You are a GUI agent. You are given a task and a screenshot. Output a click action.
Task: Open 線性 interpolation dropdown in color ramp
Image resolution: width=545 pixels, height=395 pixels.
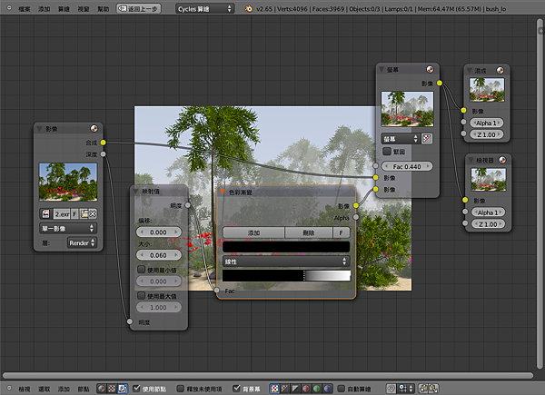(x=286, y=262)
